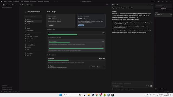The image size is (173, 97).
Task: Click the Total usage progress bar
Action: pos(76,35)
